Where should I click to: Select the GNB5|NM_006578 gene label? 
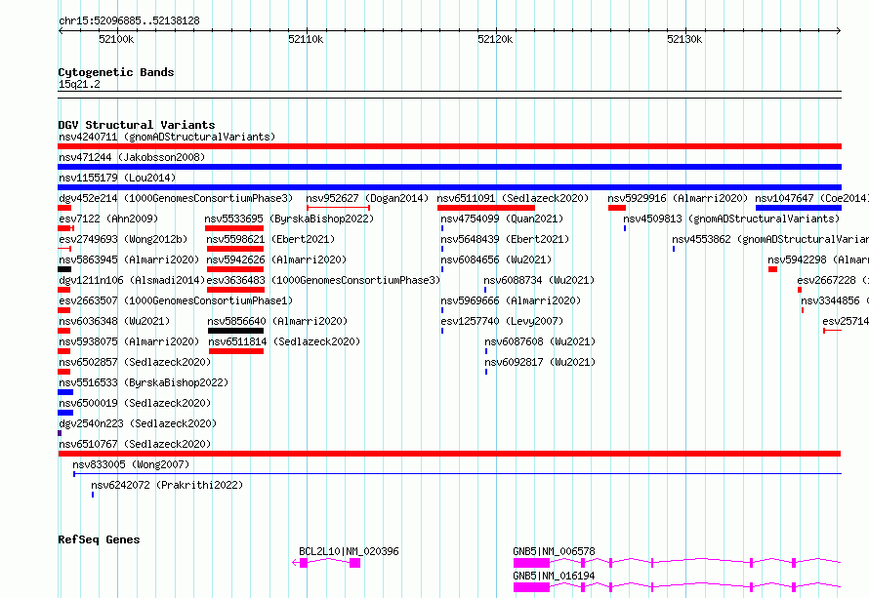point(554,551)
